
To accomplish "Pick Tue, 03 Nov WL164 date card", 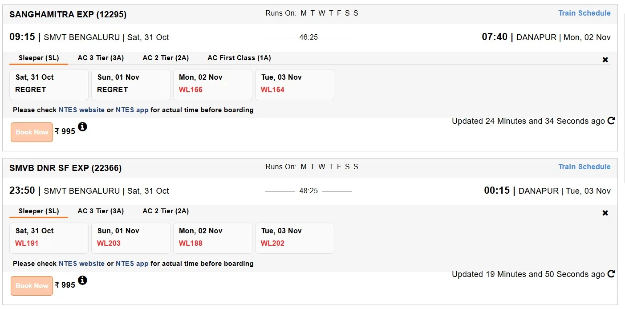I will click(295, 85).
